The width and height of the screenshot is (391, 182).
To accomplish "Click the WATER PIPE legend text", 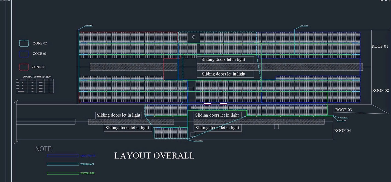I will 87,173.
